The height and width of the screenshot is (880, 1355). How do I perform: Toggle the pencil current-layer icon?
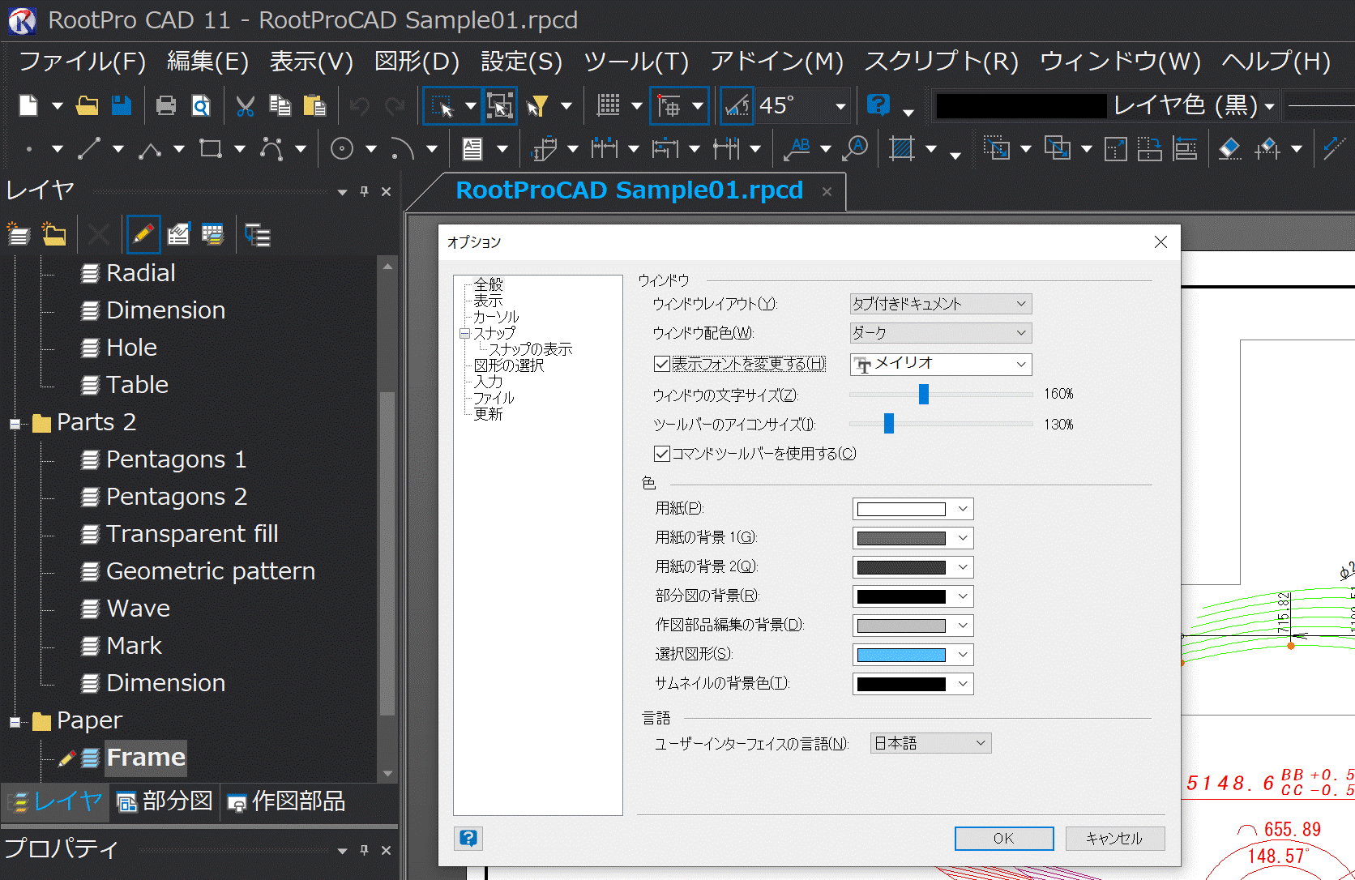click(x=143, y=235)
